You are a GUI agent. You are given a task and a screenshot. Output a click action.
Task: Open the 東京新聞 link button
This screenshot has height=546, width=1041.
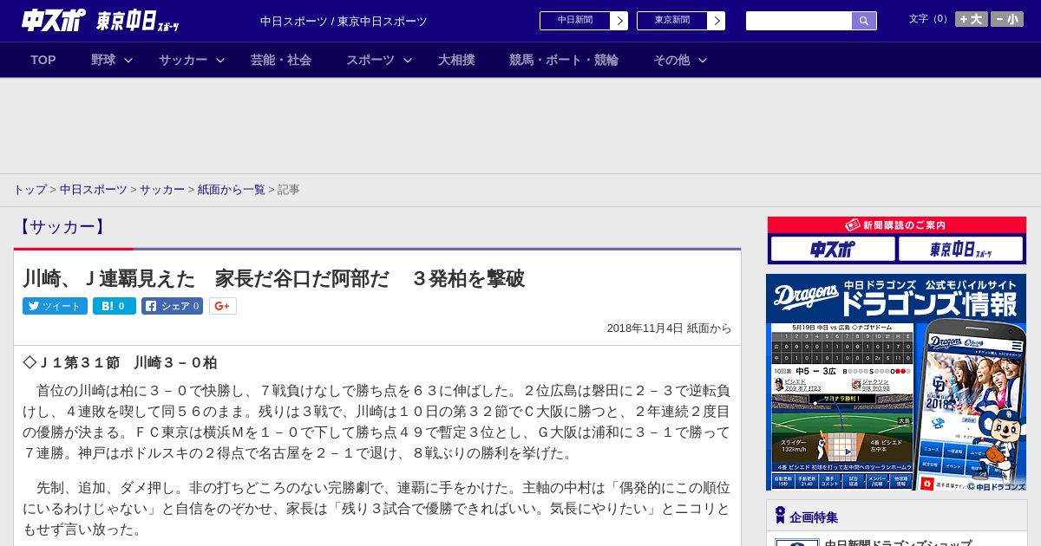pos(671,21)
